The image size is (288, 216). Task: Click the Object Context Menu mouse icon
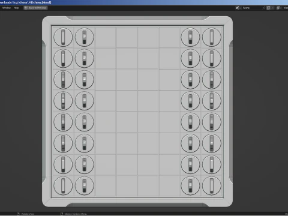point(62,214)
